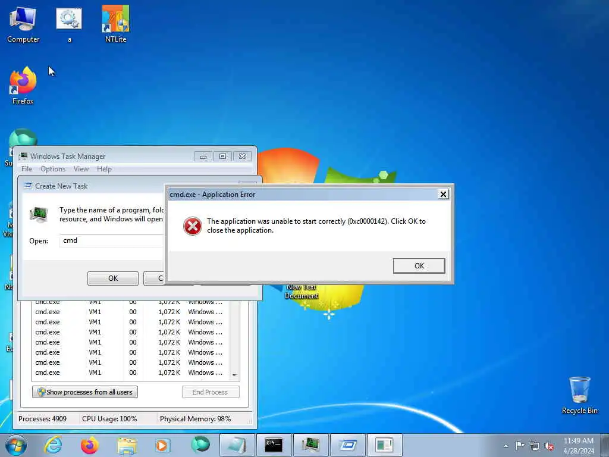Click the Open text field containing cmd
The image size is (609, 457).
[112, 240]
